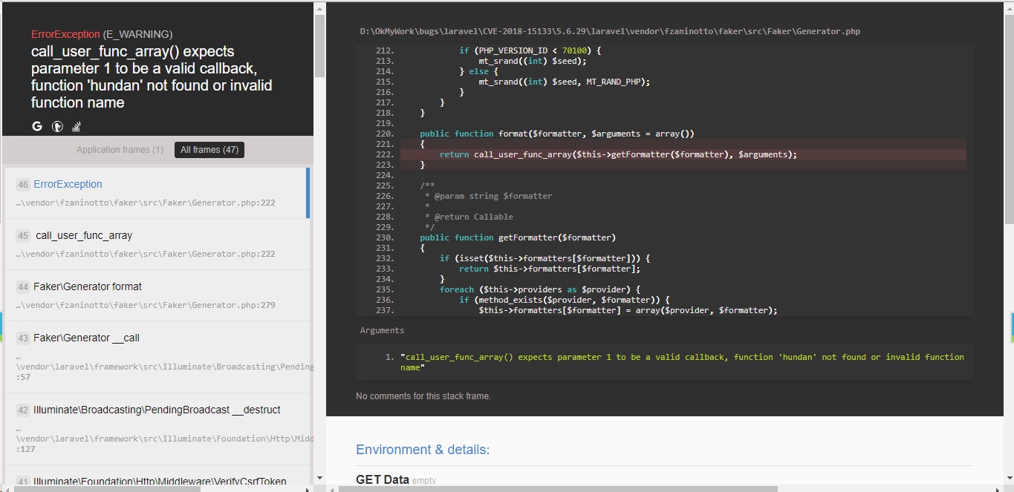Click the frames panel scroll-down arrow
Screen dimensions: 1014x492
[319, 479]
